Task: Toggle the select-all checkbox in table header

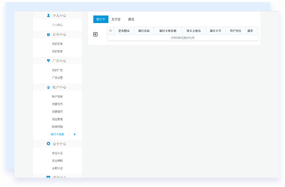Action: (x=111, y=31)
